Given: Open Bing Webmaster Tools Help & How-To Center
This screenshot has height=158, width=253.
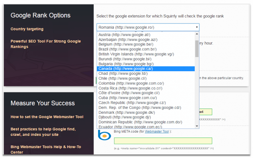Looking at the screenshot, I should pos(46,150).
